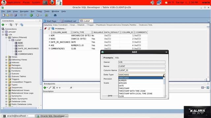Select DATE_DE_NAISSANCE in Connections tree
This screenshot has width=211, height=118.
28,49
